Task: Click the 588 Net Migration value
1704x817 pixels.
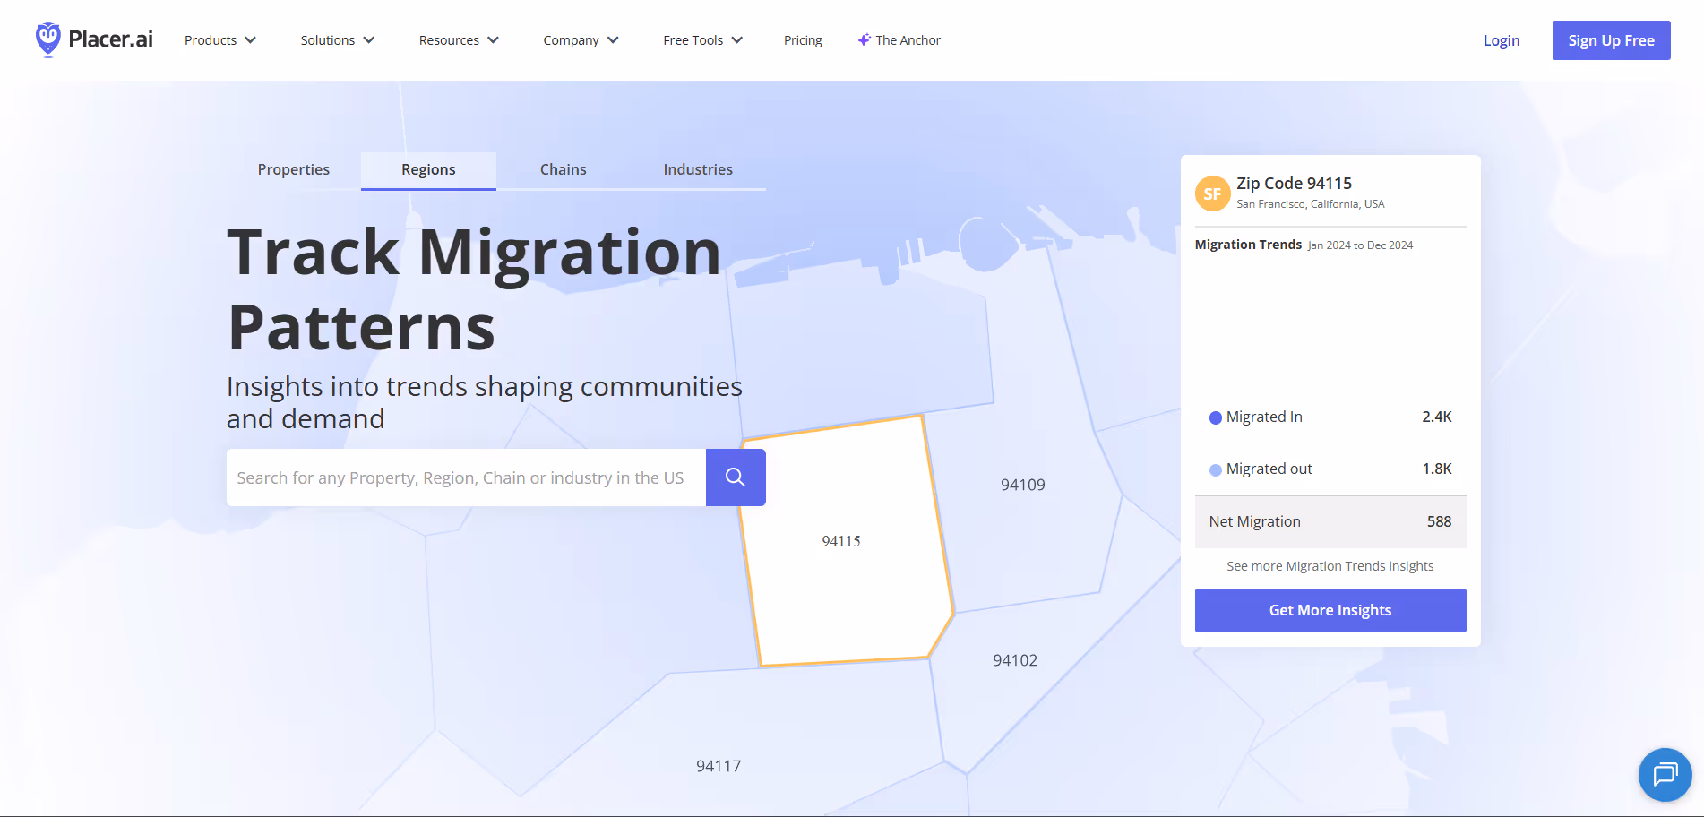Action: pyautogui.click(x=1439, y=521)
